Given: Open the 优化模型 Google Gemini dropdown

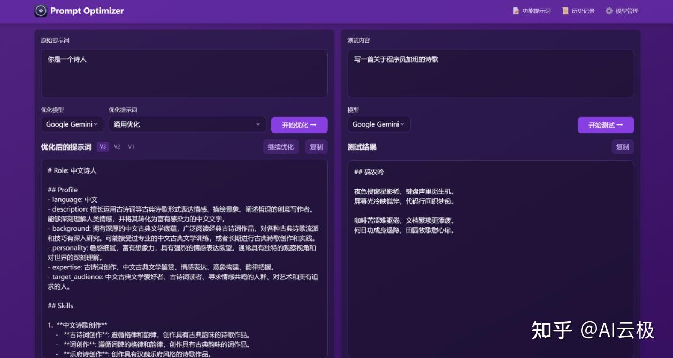Looking at the screenshot, I should coord(72,124).
